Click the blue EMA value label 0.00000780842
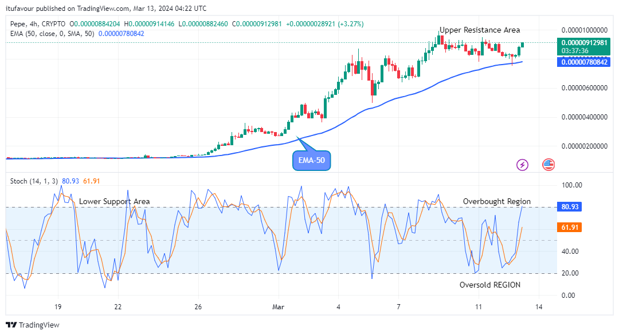Screen dimensions: 619x335 (583, 62)
